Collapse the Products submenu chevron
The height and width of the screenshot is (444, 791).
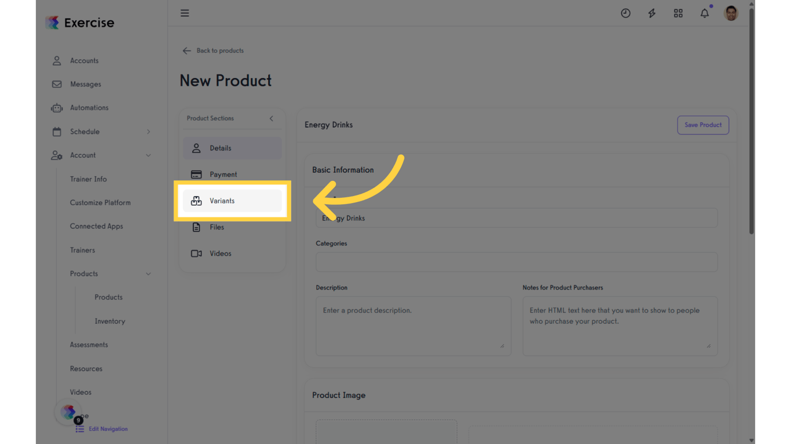pyautogui.click(x=148, y=274)
